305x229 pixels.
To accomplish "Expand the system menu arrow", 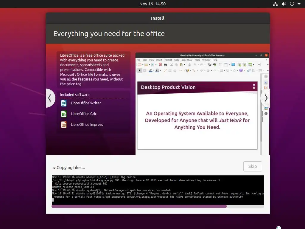I will tap(299, 4).
